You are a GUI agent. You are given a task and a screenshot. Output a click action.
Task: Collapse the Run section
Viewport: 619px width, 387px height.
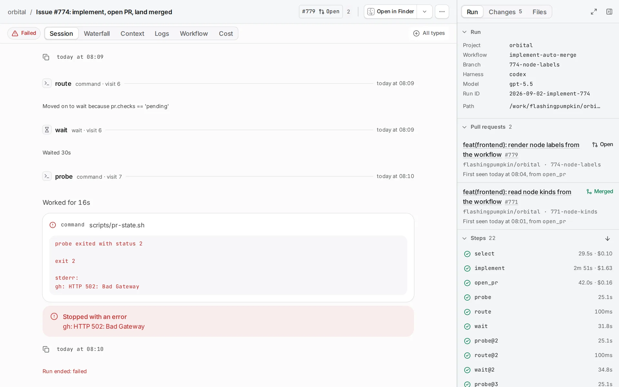click(x=464, y=32)
